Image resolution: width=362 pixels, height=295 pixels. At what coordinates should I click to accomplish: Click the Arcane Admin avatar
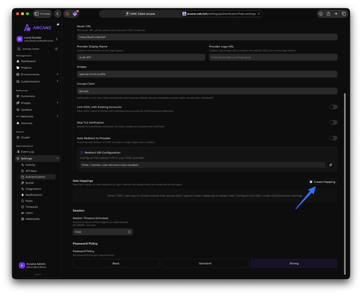[22, 265]
